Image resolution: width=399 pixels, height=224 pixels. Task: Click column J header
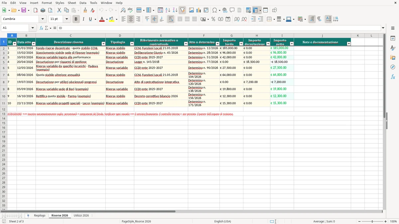322,36
